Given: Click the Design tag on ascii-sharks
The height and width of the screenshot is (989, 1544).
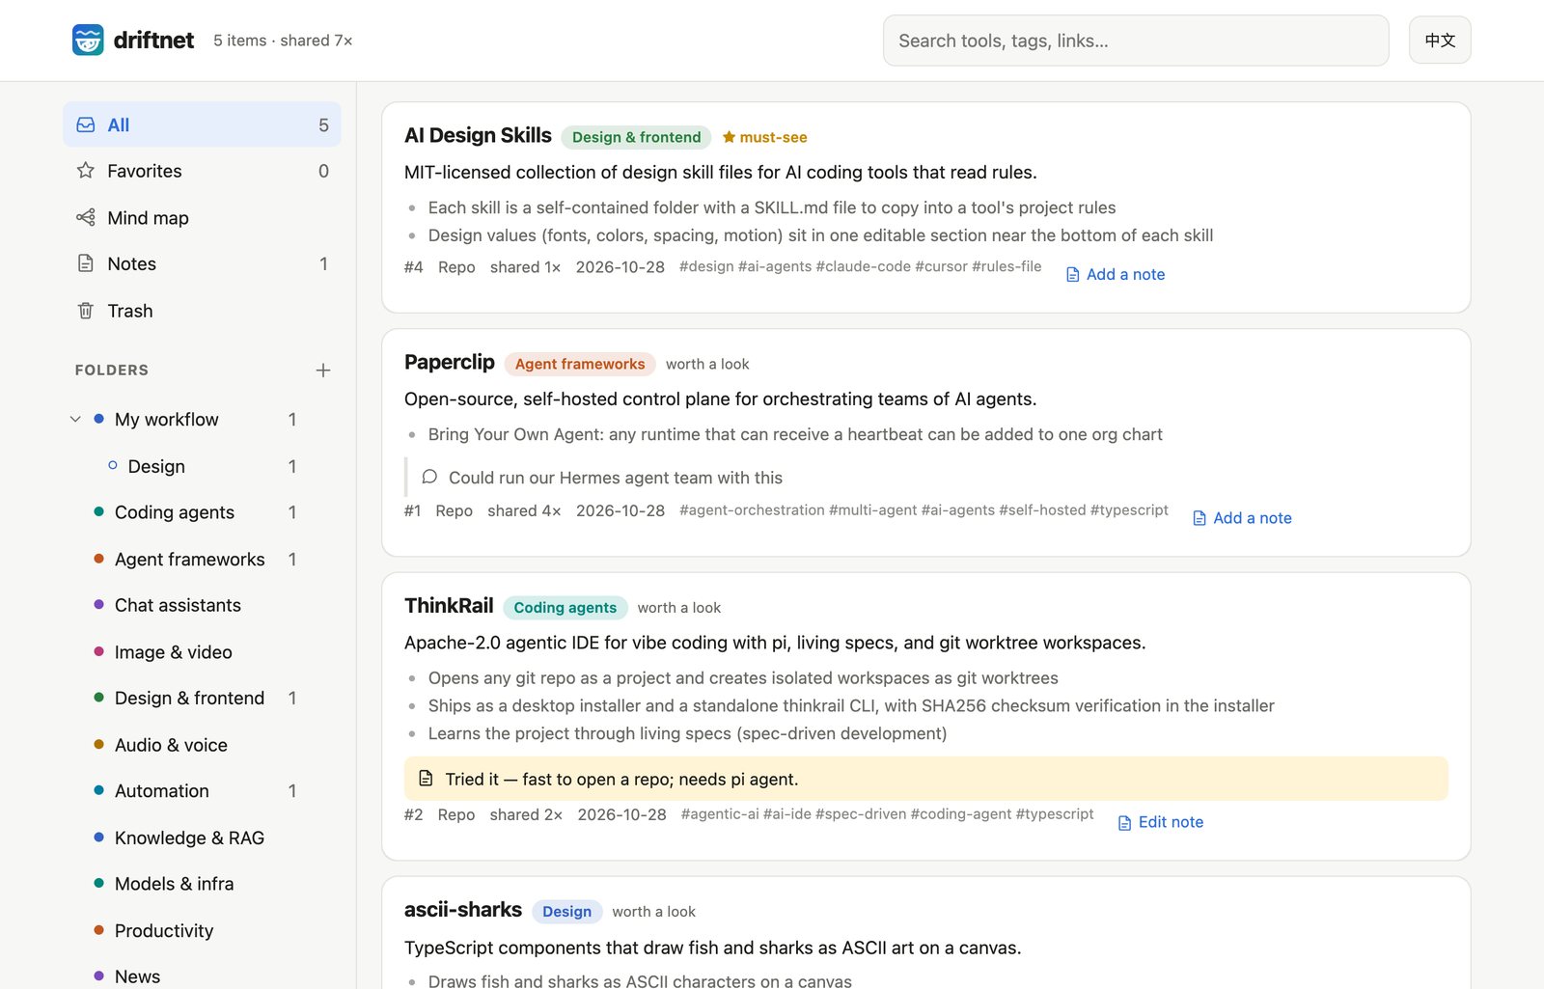Looking at the screenshot, I should coord(566,912).
